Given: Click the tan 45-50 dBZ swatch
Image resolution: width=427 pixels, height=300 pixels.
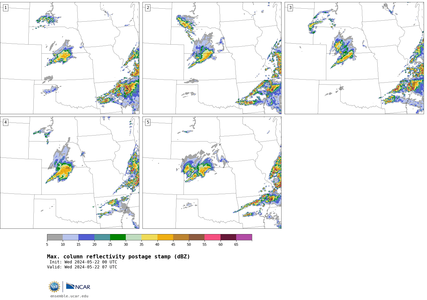Looking at the screenshot, I should click(181, 237).
